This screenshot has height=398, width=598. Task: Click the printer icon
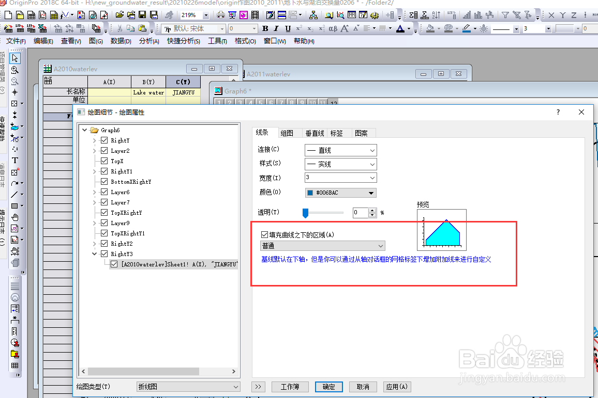click(221, 15)
